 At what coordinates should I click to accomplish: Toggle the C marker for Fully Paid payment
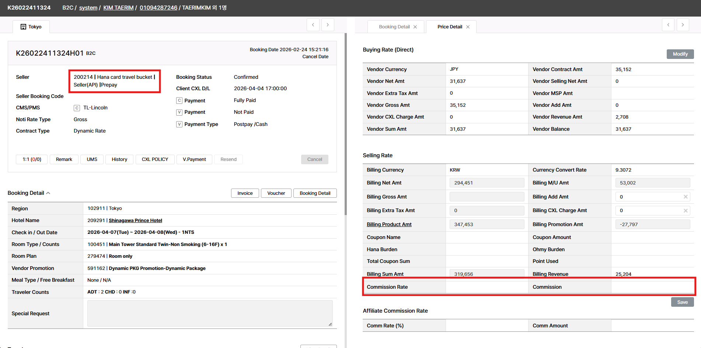pyautogui.click(x=179, y=101)
